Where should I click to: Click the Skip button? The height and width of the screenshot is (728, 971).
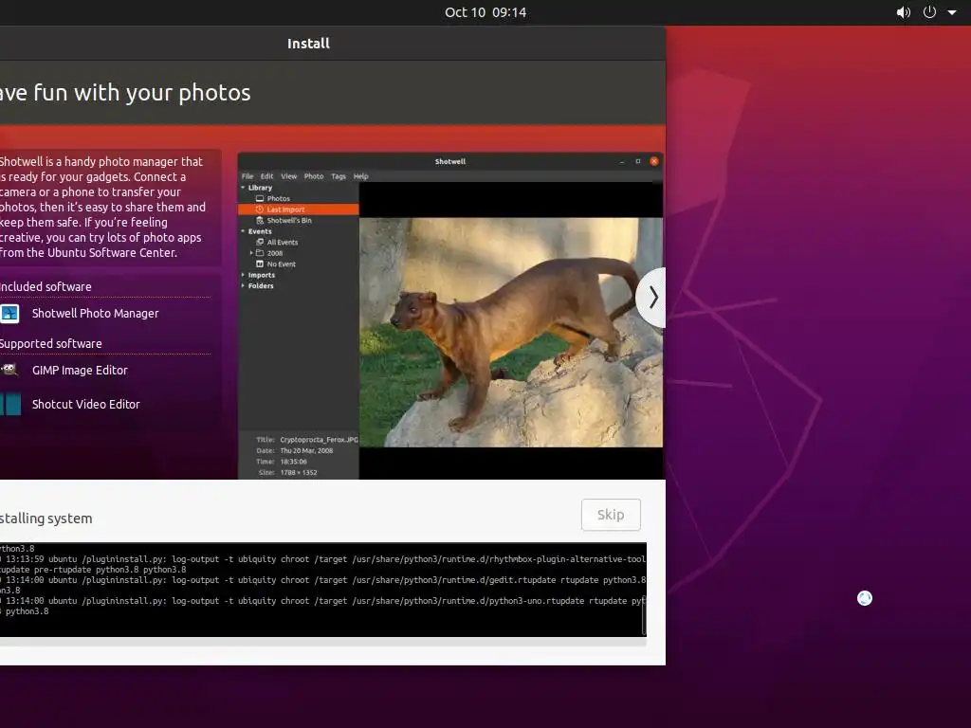pyautogui.click(x=611, y=515)
